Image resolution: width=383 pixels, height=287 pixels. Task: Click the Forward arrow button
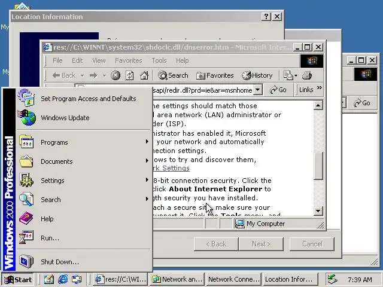pyautogui.click(x=93, y=75)
